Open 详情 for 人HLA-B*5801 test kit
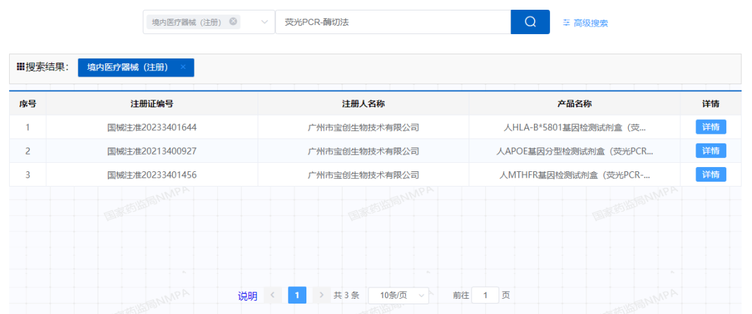Viewport: 752px width, 314px height. [710, 127]
